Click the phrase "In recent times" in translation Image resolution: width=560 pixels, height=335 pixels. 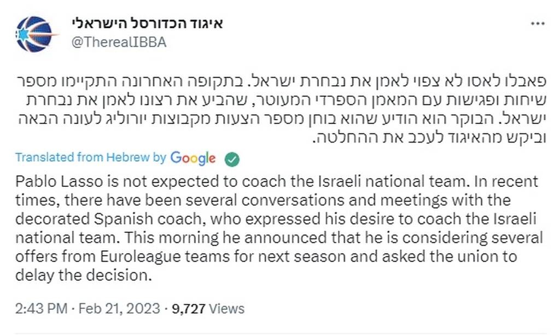coord(484,181)
